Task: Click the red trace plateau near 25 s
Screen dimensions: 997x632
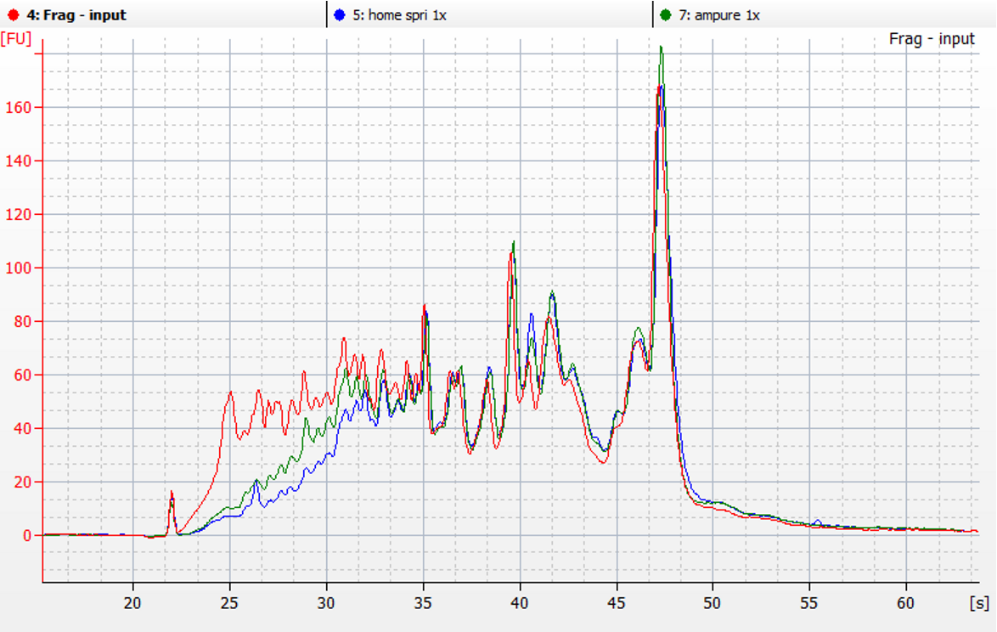Action: tap(230, 393)
